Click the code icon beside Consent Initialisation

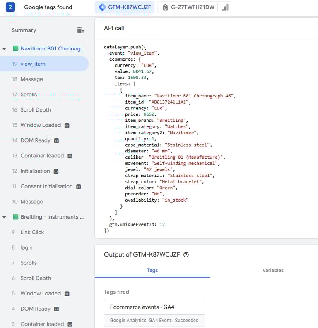click(x=79, y=187)
